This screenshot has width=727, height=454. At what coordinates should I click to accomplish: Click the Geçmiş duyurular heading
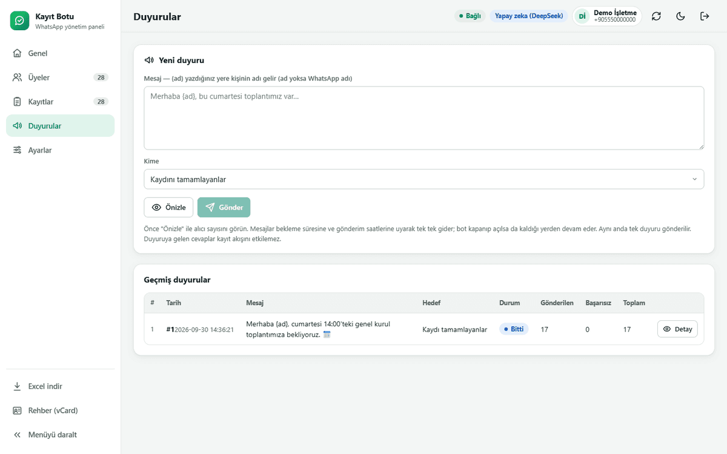coord(178,280)
